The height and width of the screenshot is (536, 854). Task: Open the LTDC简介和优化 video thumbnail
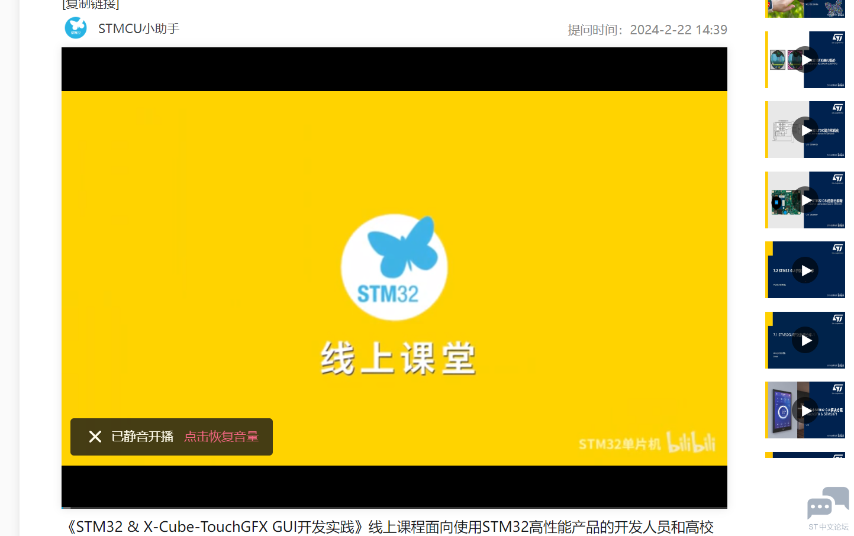point(805,130)
